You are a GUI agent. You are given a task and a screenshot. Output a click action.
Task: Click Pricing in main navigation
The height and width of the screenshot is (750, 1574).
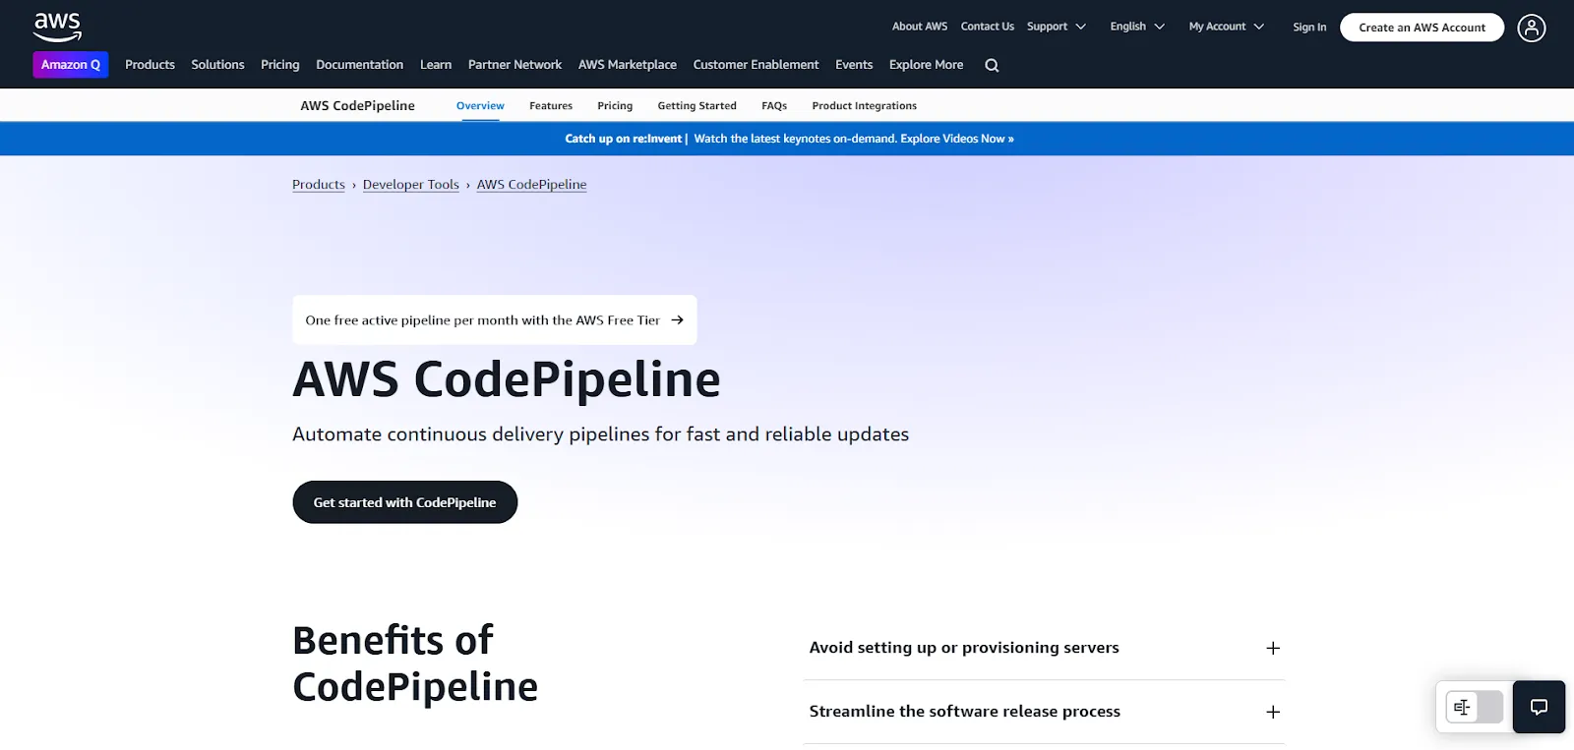(x=279, y=65)
